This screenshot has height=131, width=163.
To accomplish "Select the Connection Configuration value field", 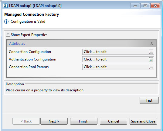I will (x=118, y=52).
